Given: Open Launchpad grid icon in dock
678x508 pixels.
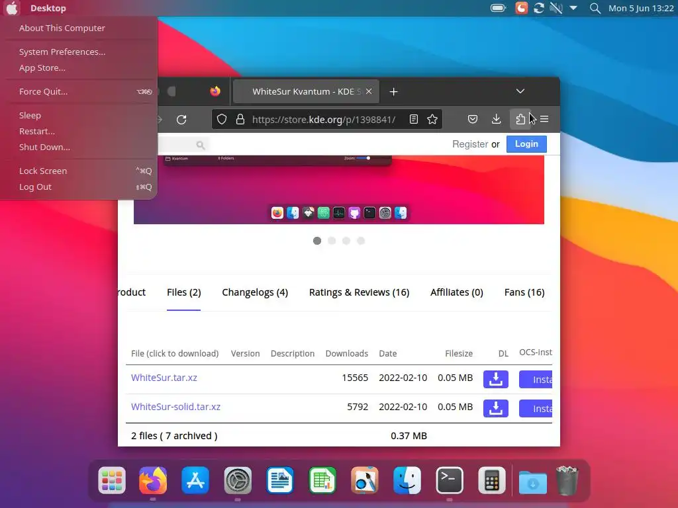Looking at the screenshot, I should click(x=111, y=480).
